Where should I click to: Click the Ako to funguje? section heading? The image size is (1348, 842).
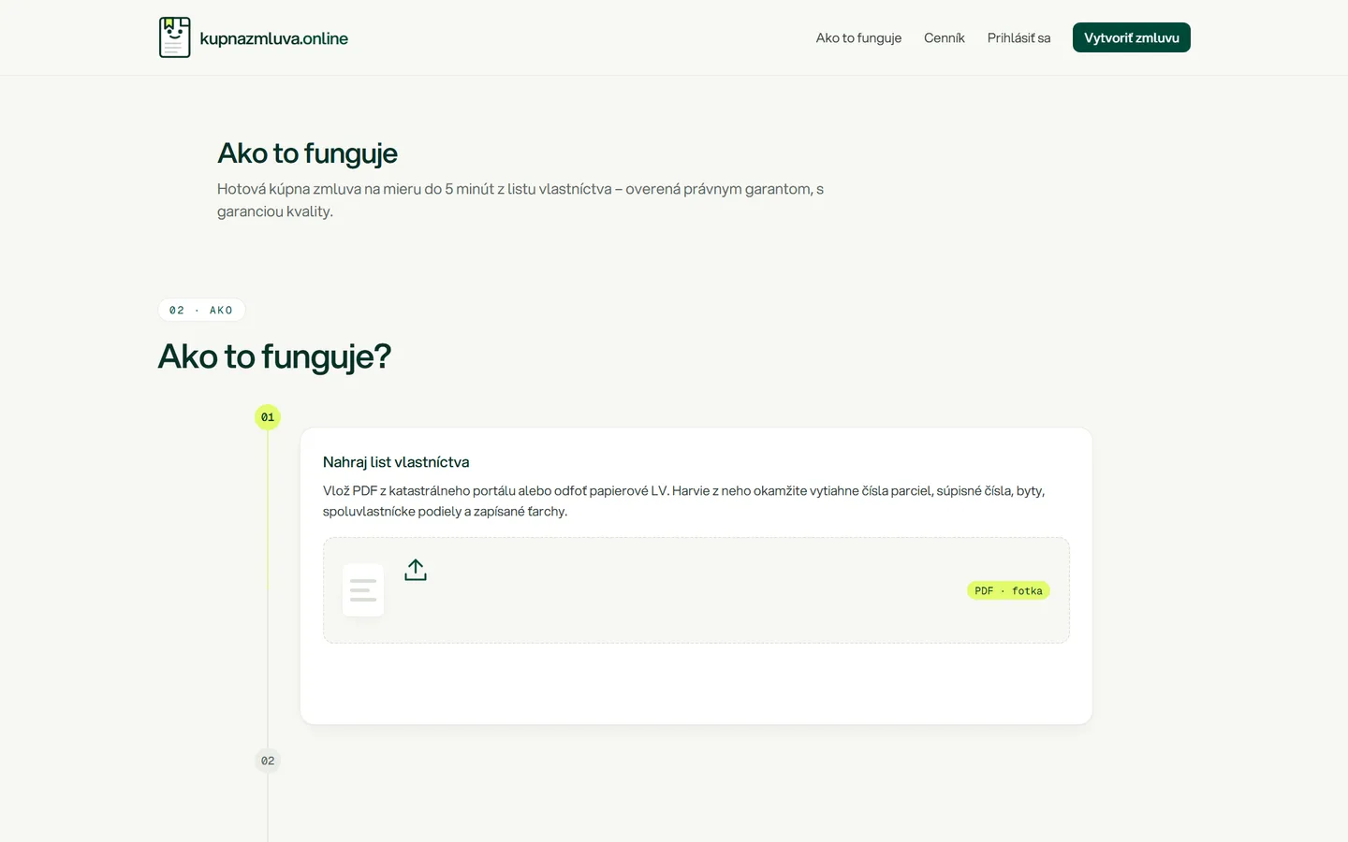tap(274, 356)
